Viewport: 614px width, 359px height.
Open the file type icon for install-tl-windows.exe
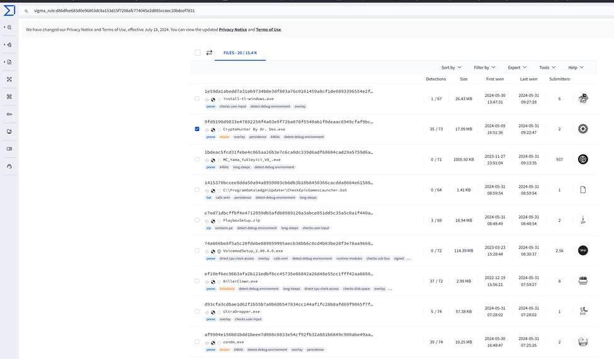(x=583, y=98)
